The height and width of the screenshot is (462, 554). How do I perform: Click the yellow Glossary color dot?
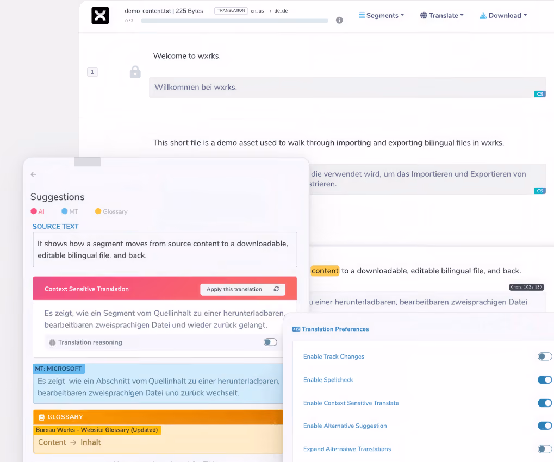tap(98, 211)
